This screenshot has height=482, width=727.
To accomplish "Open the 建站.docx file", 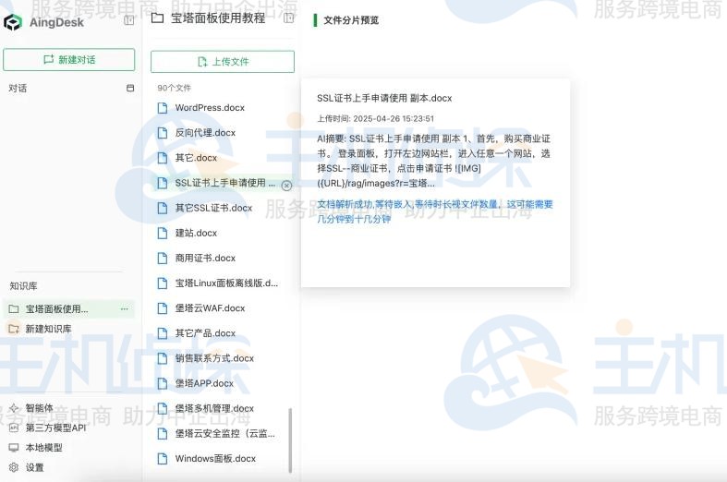I will [x=196, y=233].
